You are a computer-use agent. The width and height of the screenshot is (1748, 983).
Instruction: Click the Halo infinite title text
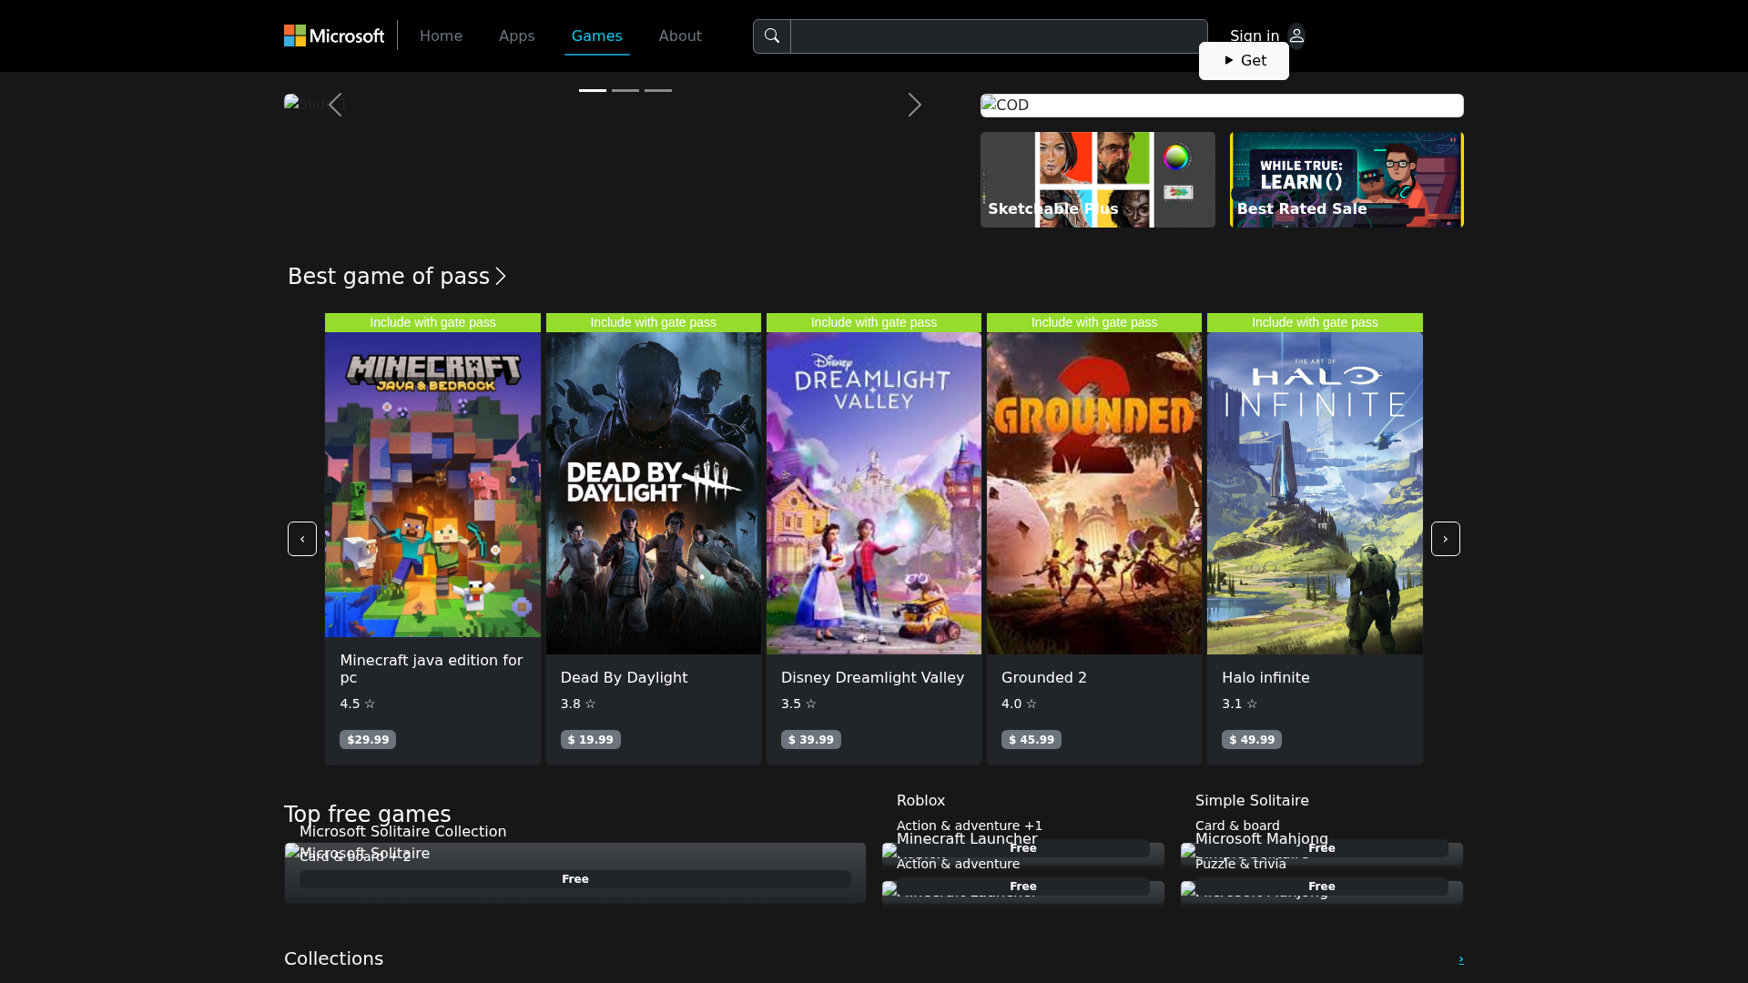click(x=1265, y=678)
